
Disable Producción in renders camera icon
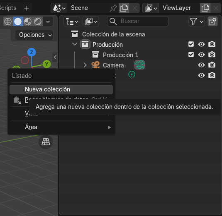point(212,44)
